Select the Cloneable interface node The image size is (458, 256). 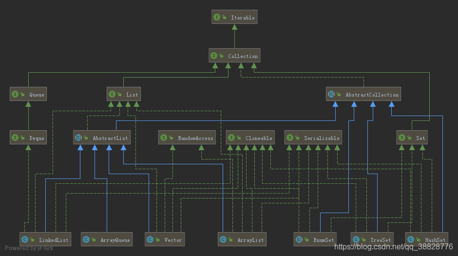pos(250,138)
